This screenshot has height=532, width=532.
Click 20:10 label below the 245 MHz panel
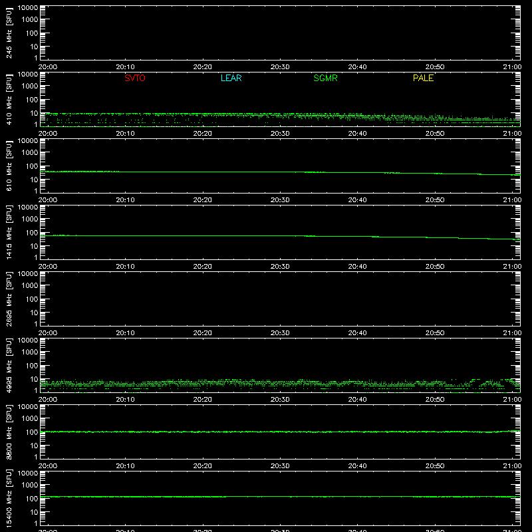(125, 67)
